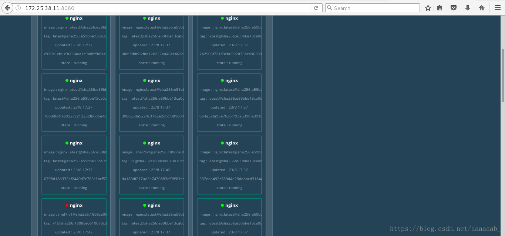This screenshot has height=236, width=505.
Task: Click nginx title in card 0bd90fdb82fbd12e
Action: pos(154,18)
